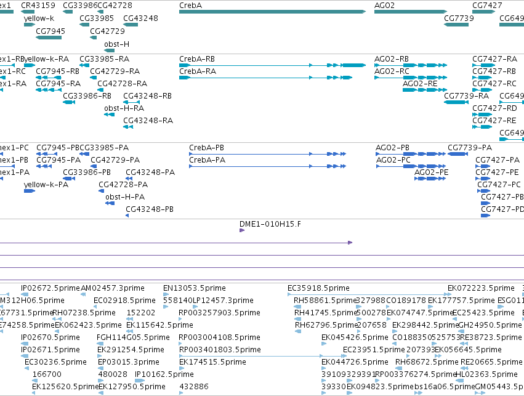Click EST RH68672.5prime label

427,362
